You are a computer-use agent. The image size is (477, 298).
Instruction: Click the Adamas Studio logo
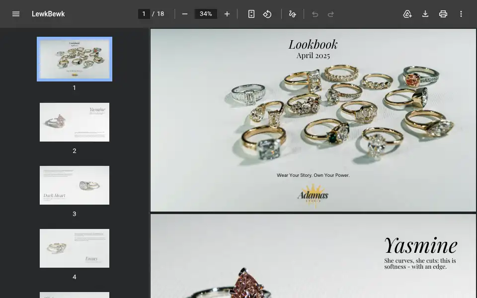(313, 196)
